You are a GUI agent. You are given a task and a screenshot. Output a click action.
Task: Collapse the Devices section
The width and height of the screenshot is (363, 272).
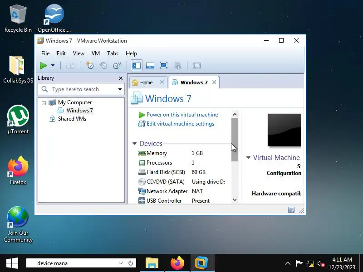pos(134,144)
